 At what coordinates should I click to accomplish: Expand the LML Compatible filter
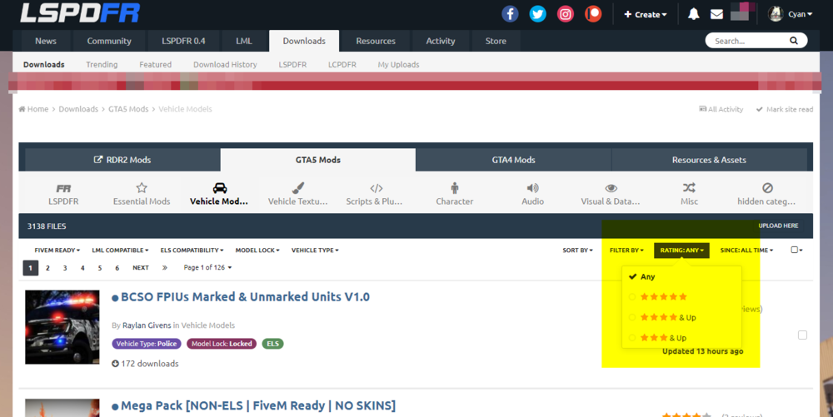coord(120,250)
